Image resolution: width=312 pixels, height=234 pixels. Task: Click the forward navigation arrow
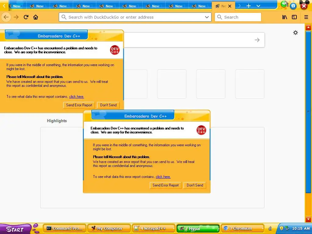[x=16, y=17]
